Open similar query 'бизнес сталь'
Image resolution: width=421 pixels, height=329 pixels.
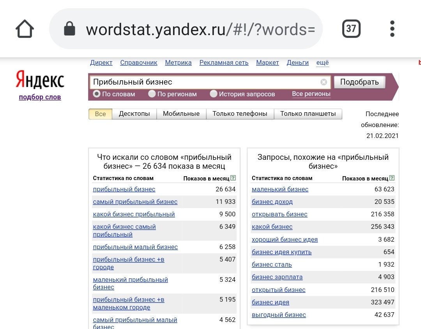click(x=272, y=265)
